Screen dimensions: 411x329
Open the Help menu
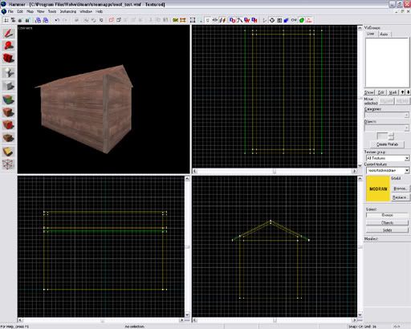[99, 11]
